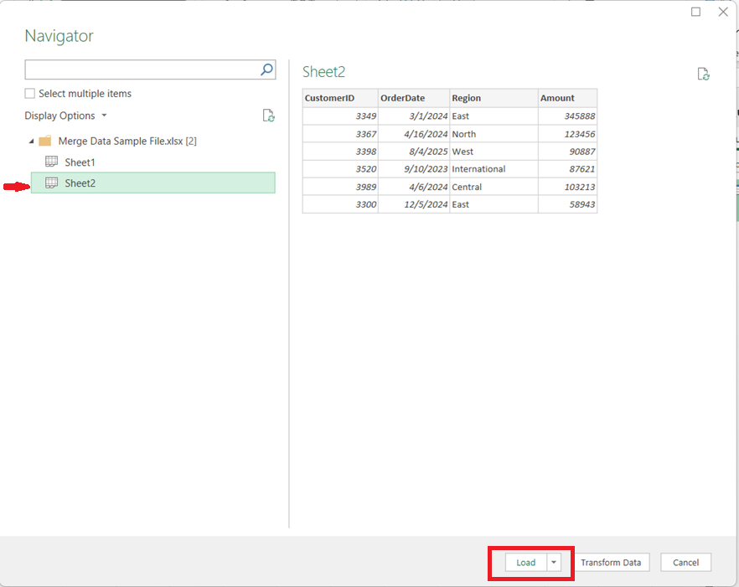
Task: Click the Load button
Action: [526, 562]
